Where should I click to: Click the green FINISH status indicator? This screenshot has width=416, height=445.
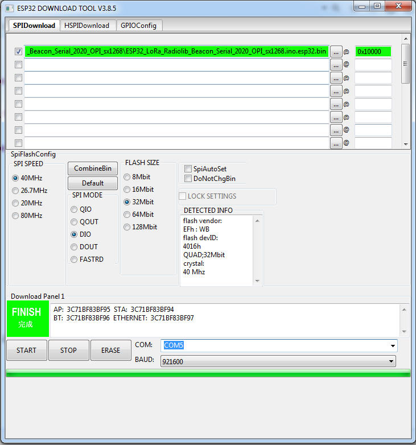pyautogui.click(x=28, y=319)
